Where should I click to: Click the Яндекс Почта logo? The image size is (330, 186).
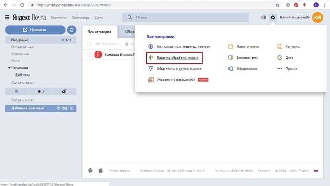point(29,18)
